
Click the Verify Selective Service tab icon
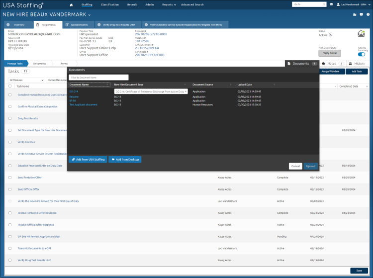point(146,24)
